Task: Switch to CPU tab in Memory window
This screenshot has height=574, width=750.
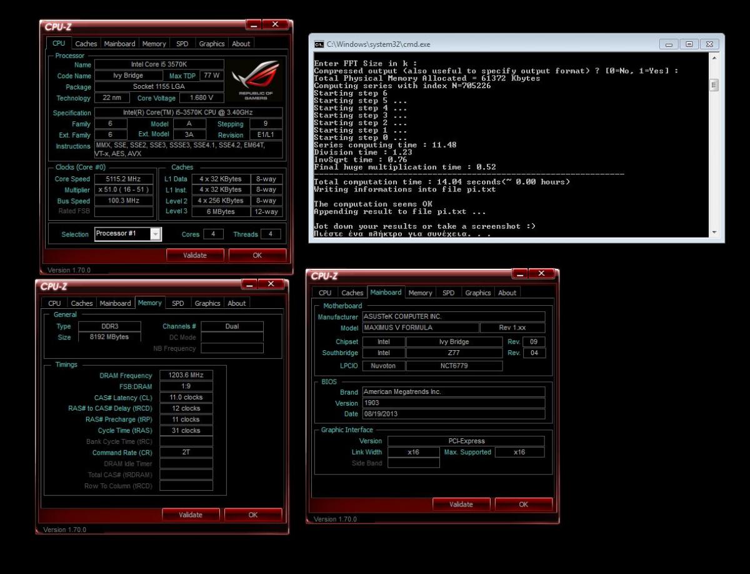Action: point(55,303)
